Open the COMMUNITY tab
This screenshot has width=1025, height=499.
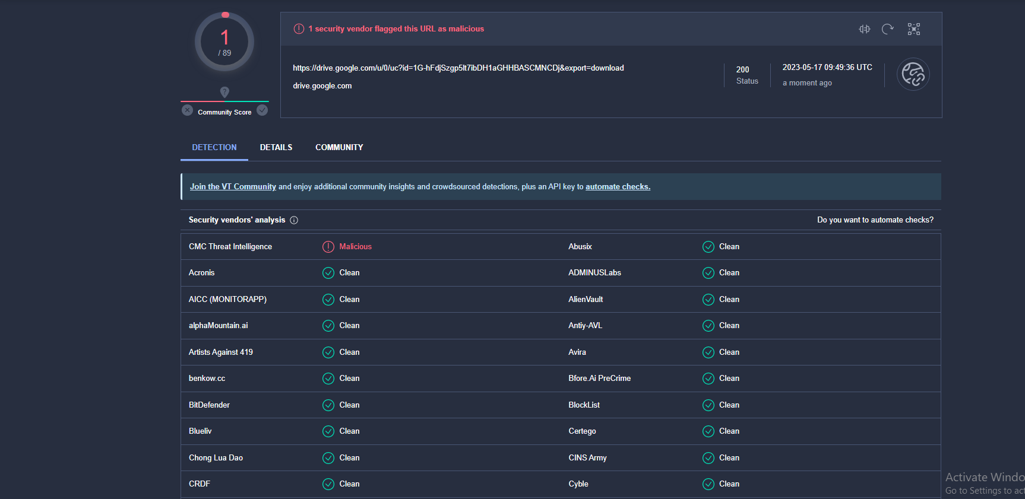[x=339, y=147]
